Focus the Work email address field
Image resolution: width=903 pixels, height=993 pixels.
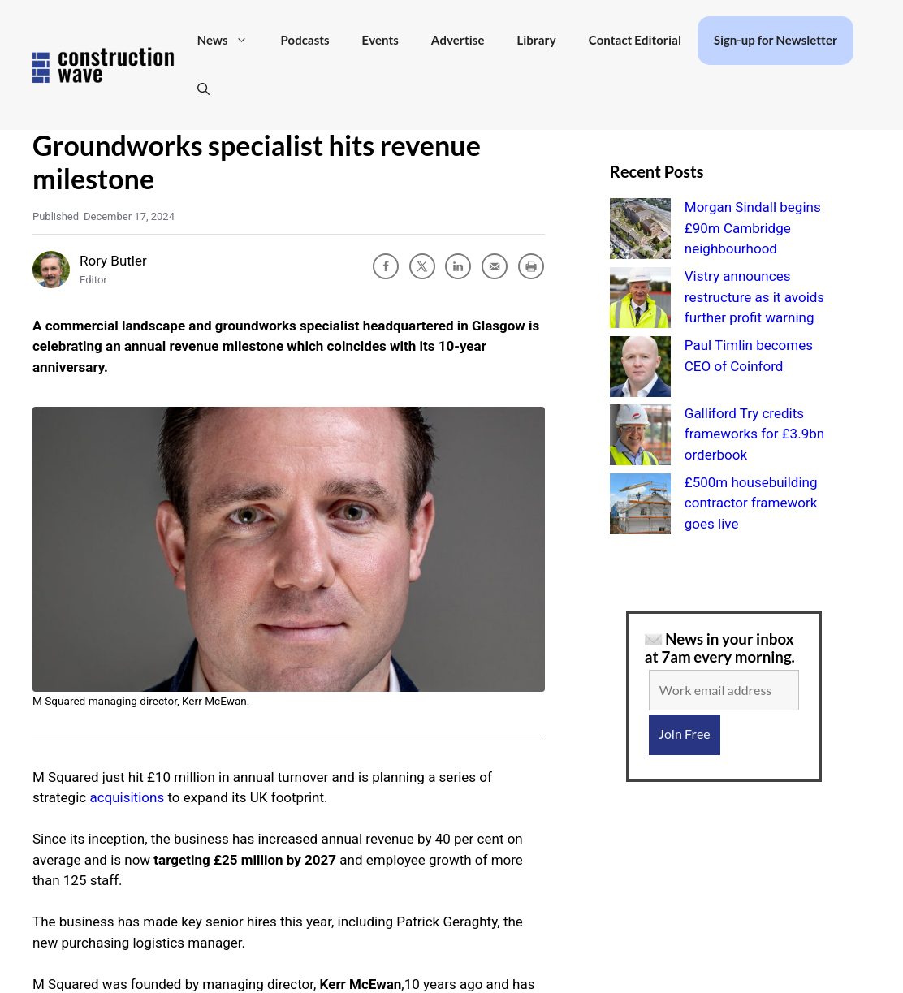pos(724,690)
